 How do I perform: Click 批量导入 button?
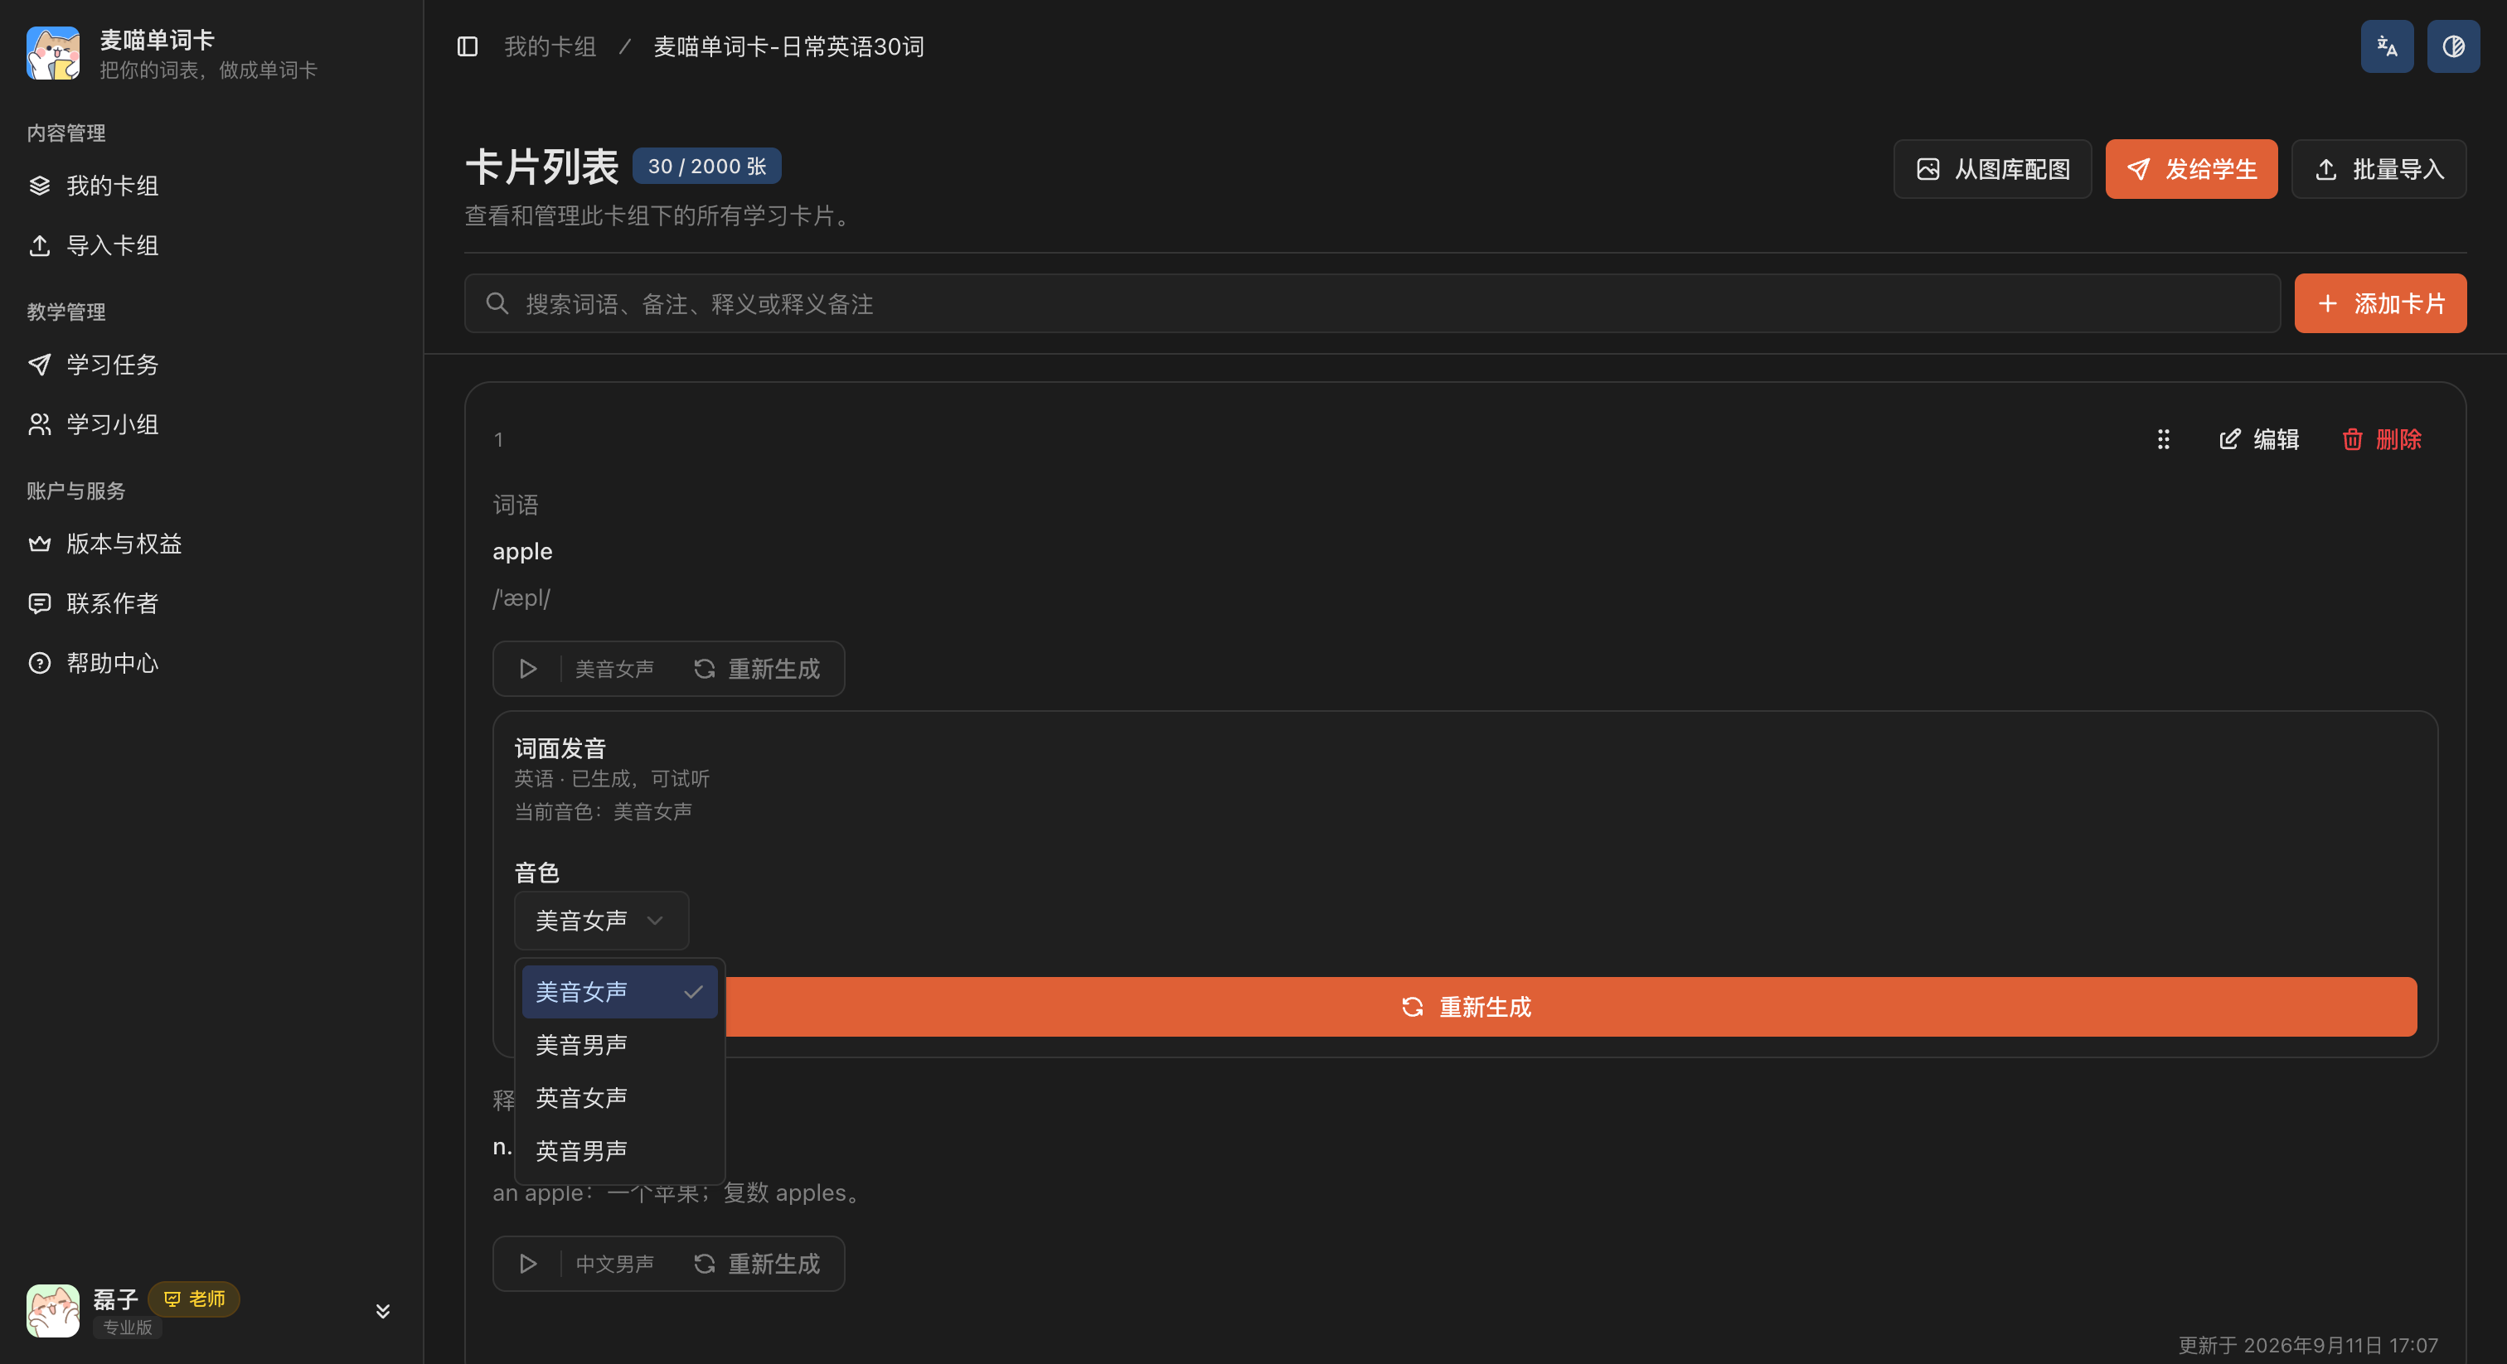(2378, 169)
